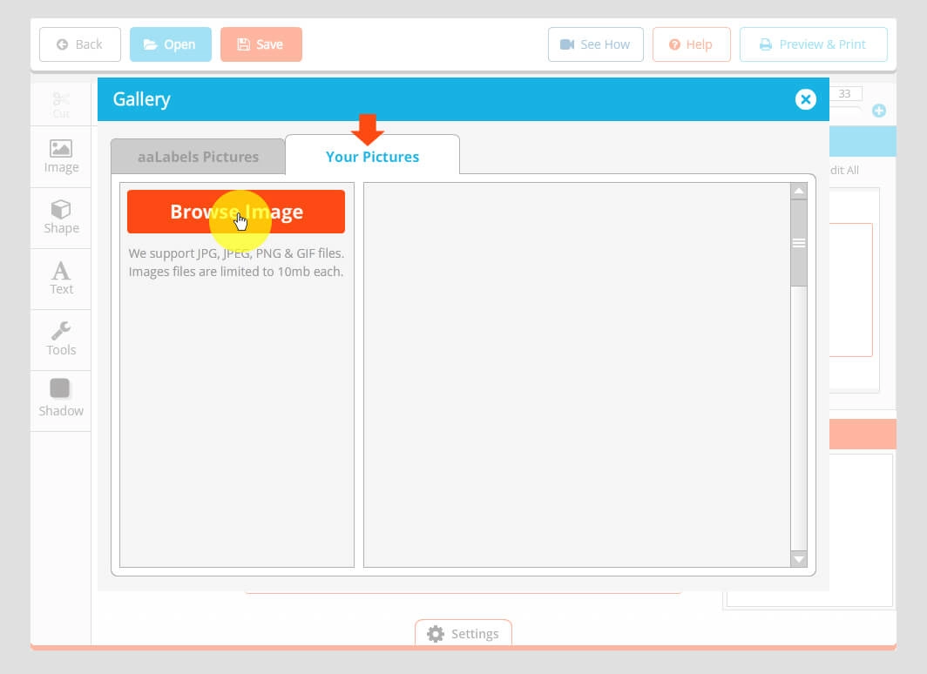Image resolution: width=927 pixels, height=674 pixels.
Task: Watch the See How video
Action: pos(595,44)
